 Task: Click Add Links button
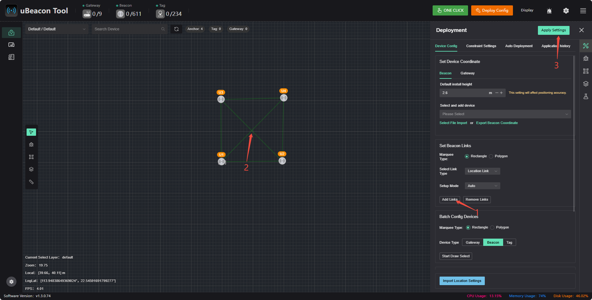point(450,200)
